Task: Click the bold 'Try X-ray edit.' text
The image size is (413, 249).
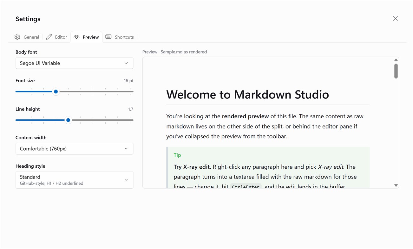Action: (192, 167)
